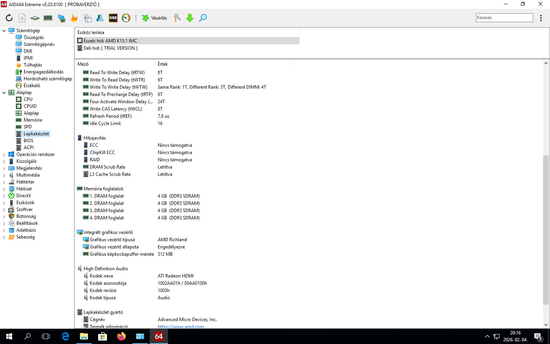Screen dimensions: 550x344
Task: Open the clock gauge toolbar icon
Action: click(x=126, y=18)
